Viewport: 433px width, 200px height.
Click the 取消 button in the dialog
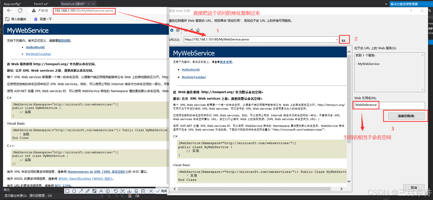(414, 188)
